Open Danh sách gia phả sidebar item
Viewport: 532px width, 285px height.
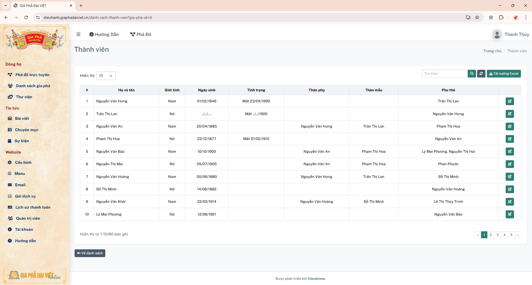coord(33,86)
